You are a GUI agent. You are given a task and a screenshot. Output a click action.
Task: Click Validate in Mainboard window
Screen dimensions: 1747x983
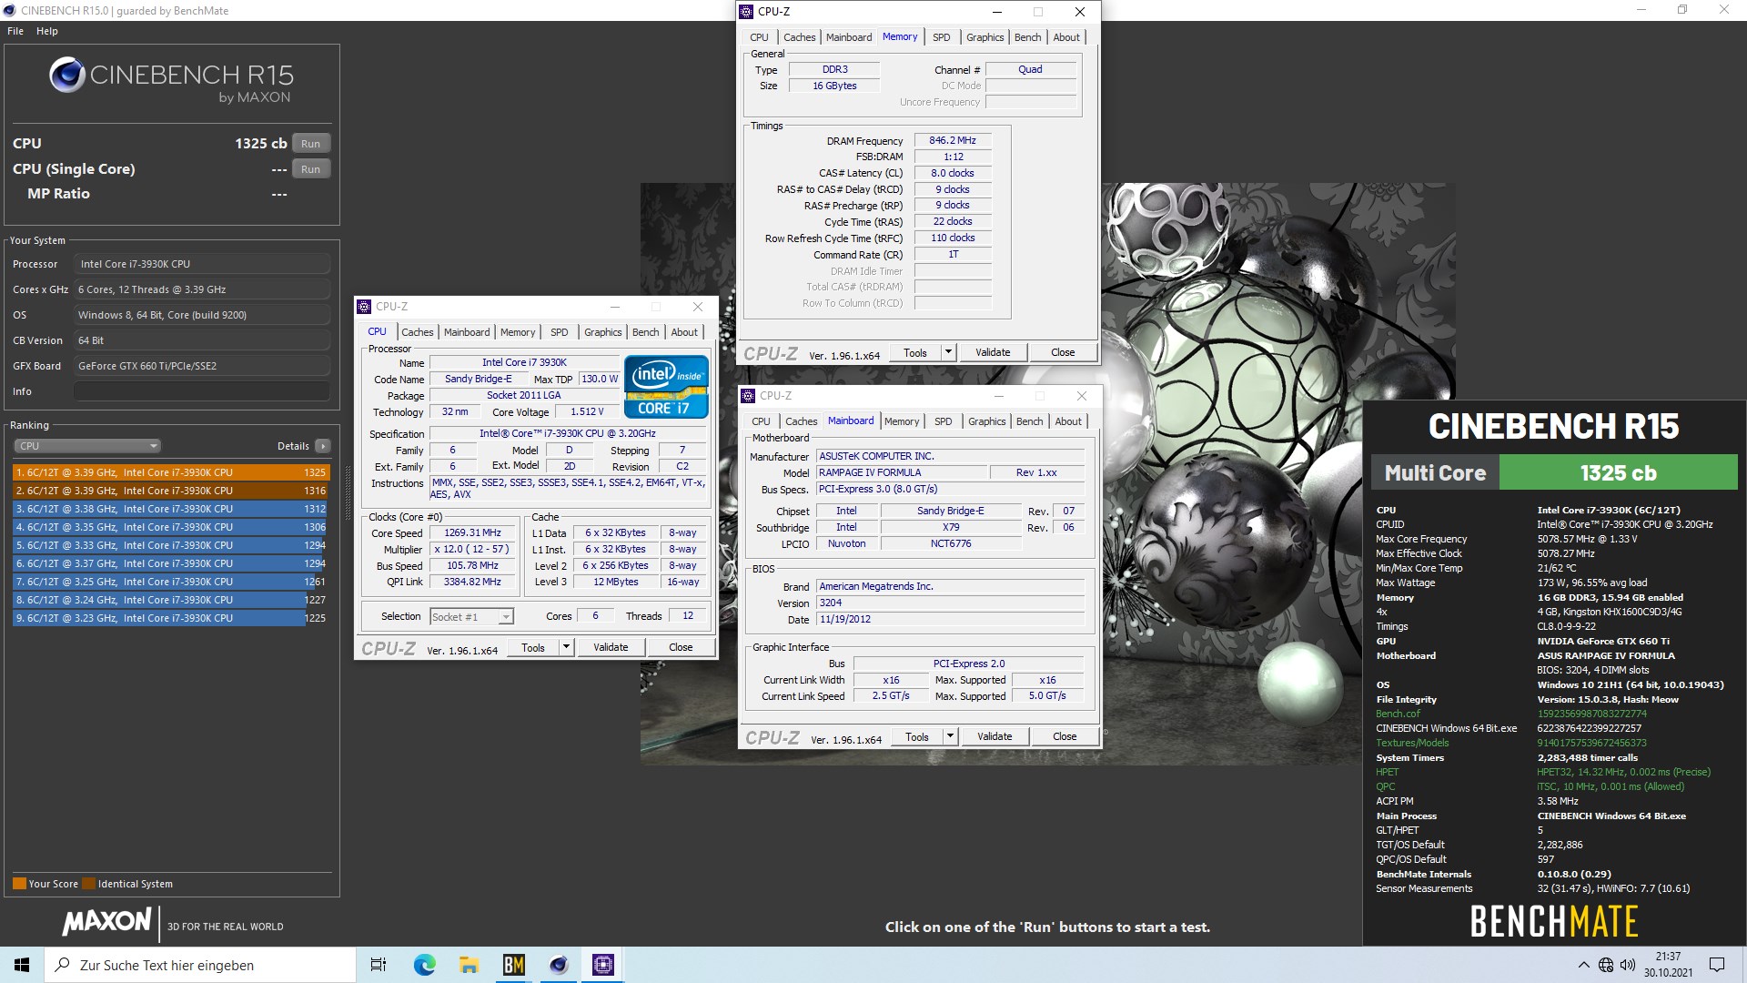[995, 736]
